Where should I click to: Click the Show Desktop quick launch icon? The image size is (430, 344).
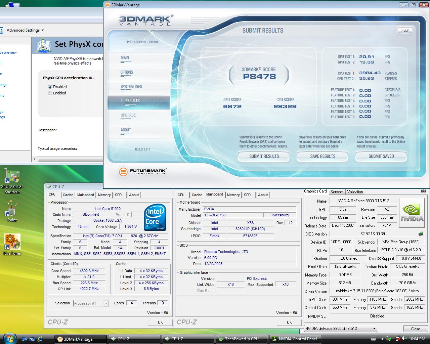point(25,339)
